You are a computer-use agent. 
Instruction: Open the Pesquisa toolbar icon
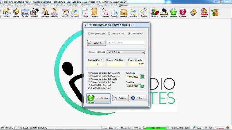pyautogui.click(x=115, y=13)
